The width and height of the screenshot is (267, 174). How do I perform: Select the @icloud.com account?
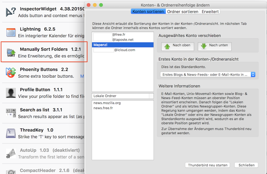point(123,50)
